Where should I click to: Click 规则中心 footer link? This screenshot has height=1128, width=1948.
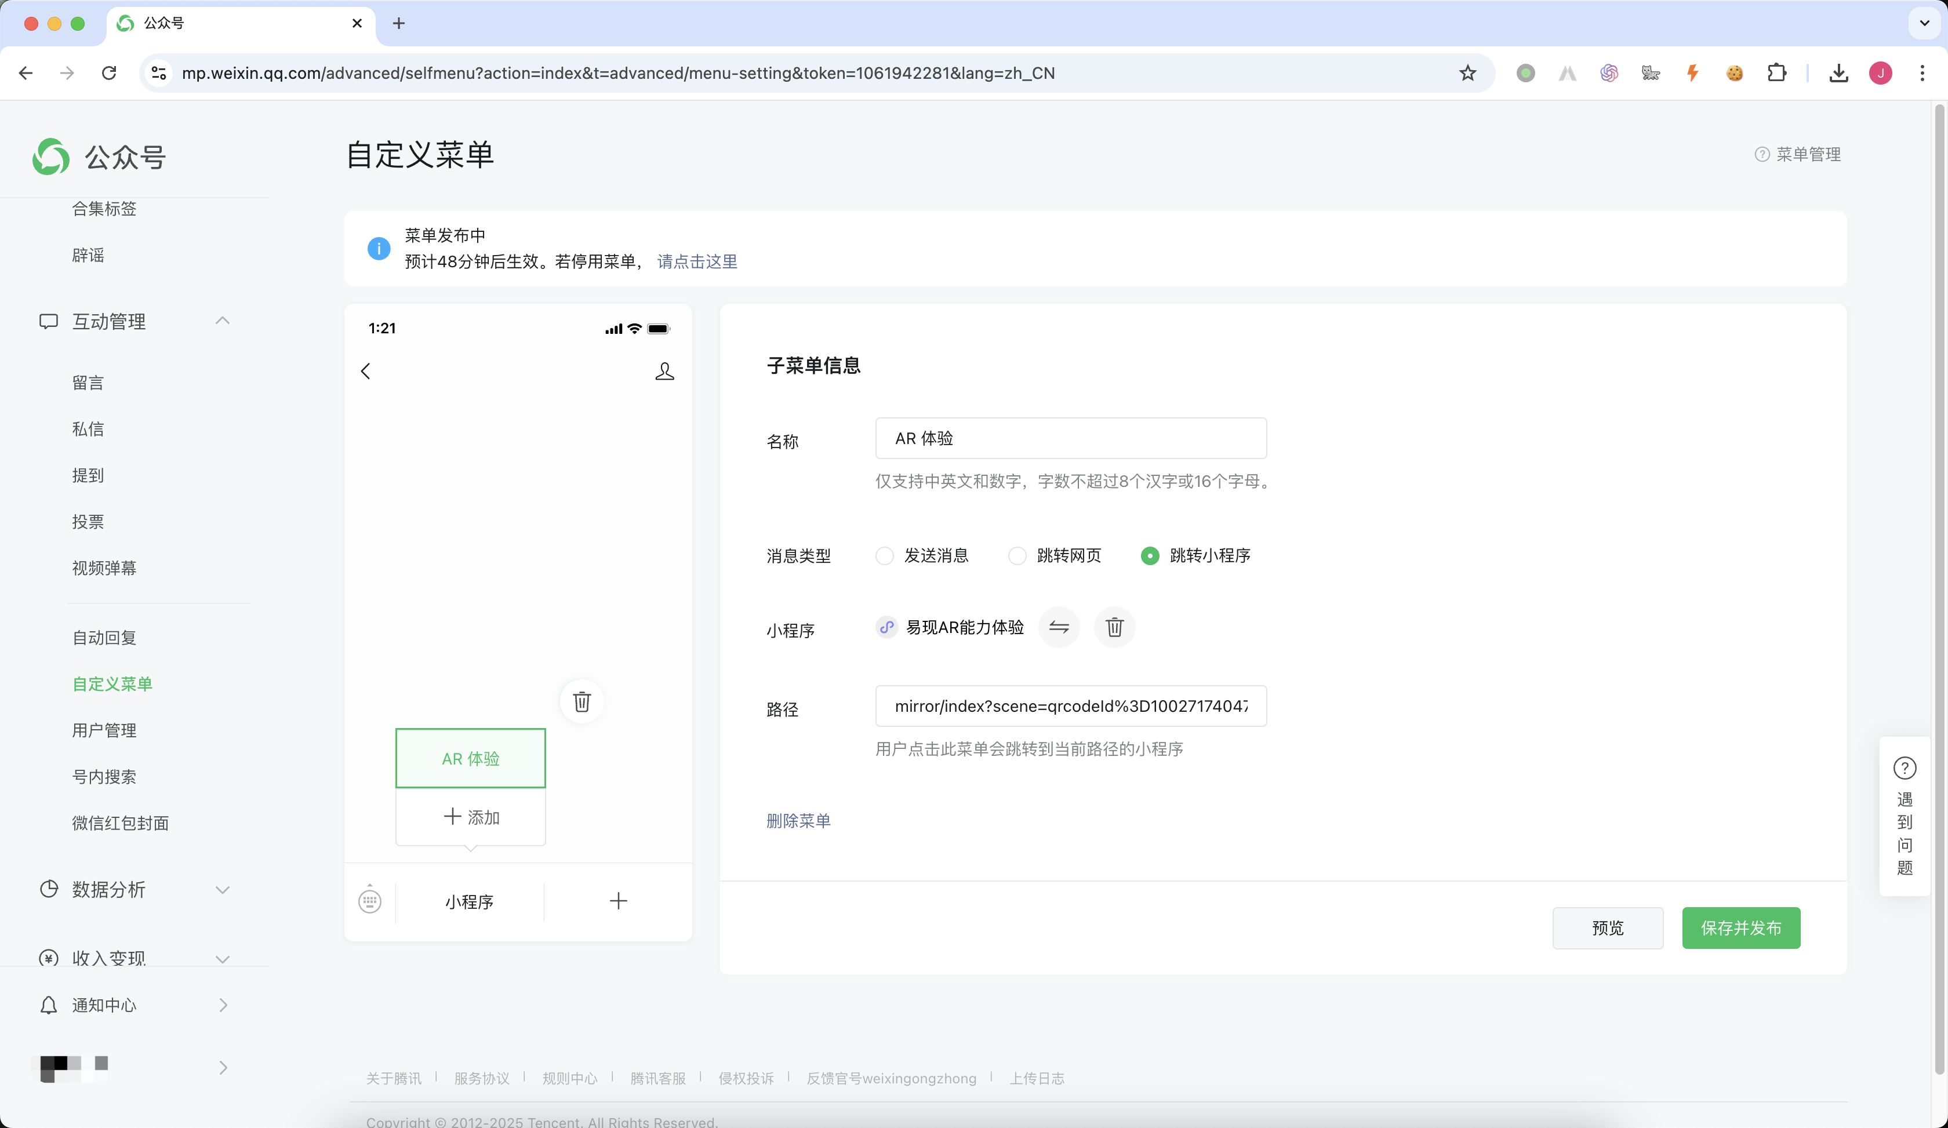click(x=570, y=1078)
